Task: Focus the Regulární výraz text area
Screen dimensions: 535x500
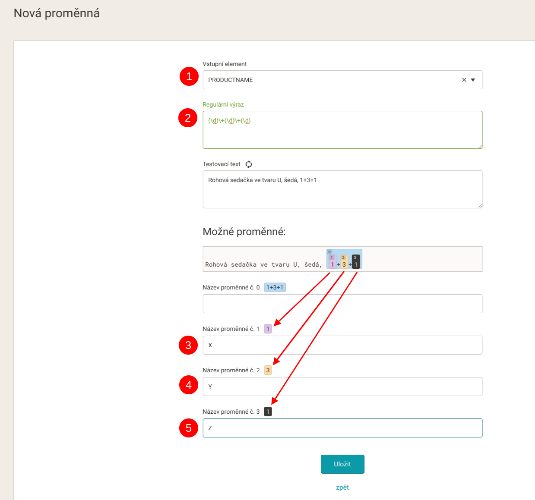Action: point(342,130)
